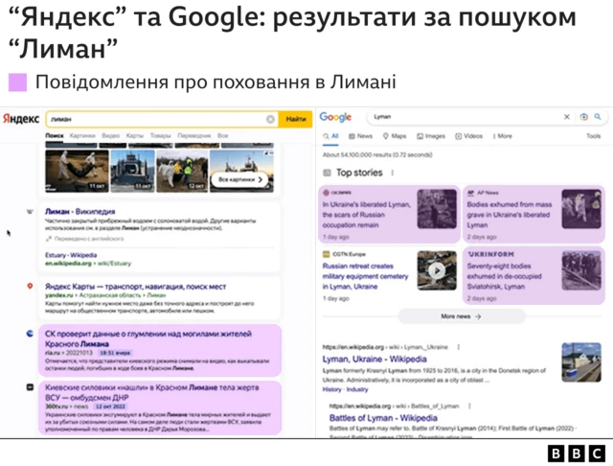Open the Maps tab in Google

coord(395,136)
